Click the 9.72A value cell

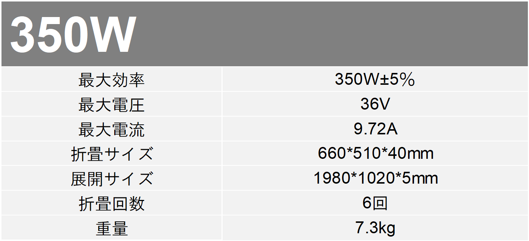point(375,129)
